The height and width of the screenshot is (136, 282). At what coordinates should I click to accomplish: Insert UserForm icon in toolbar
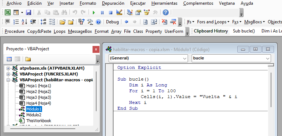point(16,12)
